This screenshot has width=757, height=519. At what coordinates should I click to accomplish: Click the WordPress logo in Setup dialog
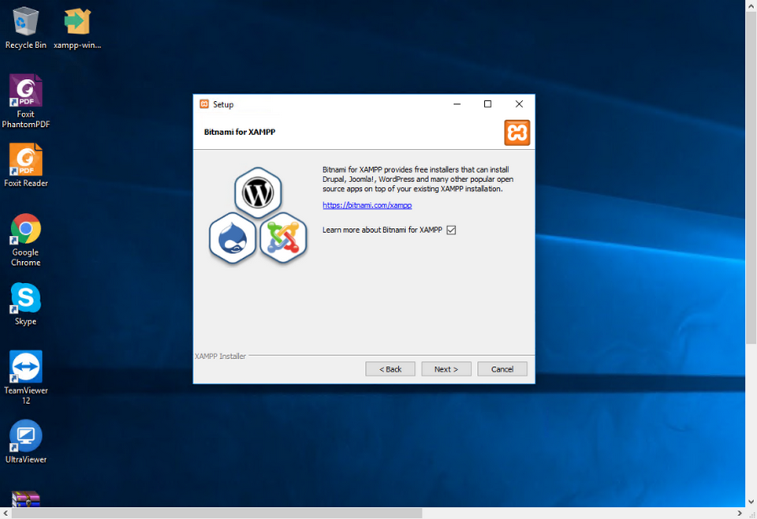coord(258,192)
